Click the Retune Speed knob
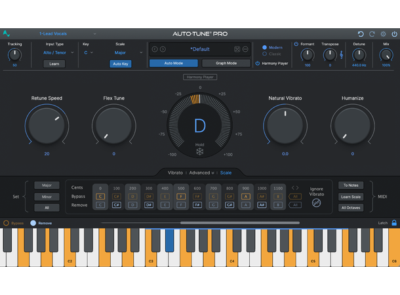 (47, 125)
